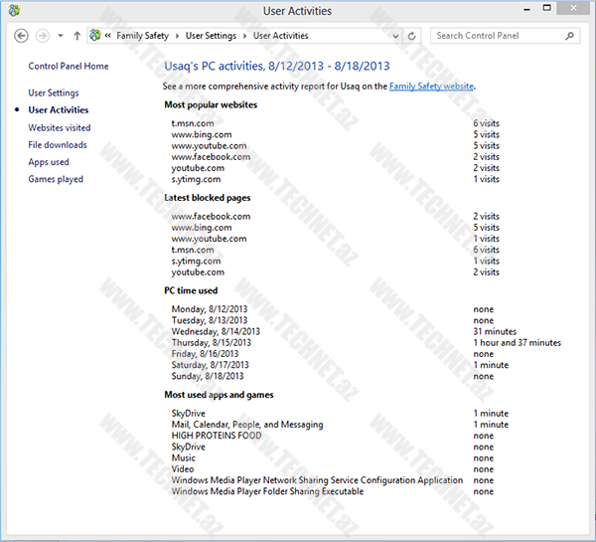
Task: Click the Up one level arrow
Action: 76,36
